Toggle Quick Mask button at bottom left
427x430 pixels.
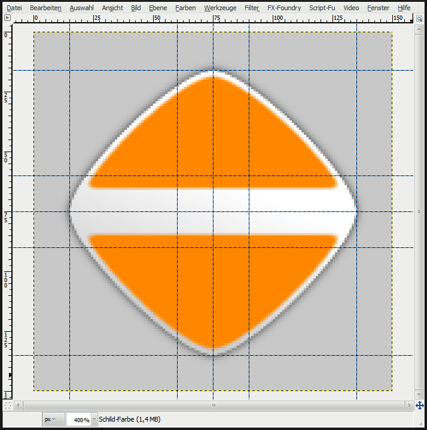[8, 405]
